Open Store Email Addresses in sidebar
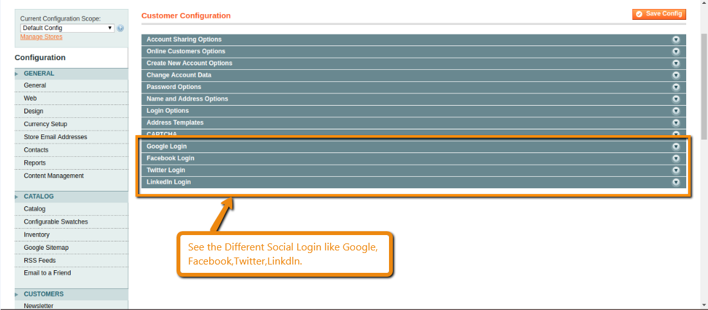708x310 pixels. point(71,137)
